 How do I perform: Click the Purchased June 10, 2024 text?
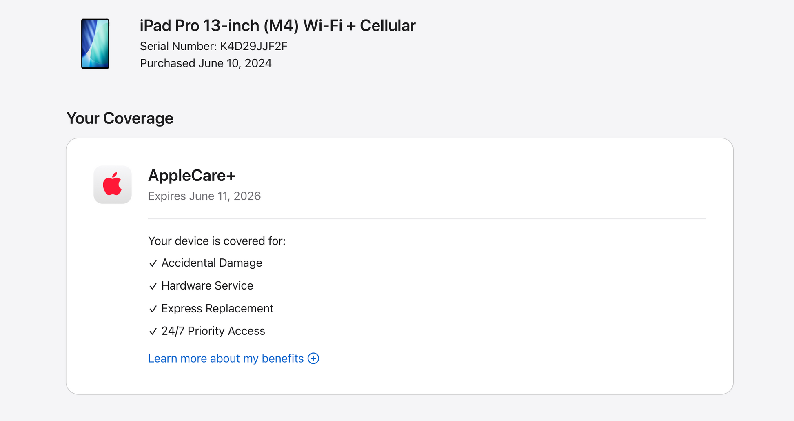click(206, 63)
